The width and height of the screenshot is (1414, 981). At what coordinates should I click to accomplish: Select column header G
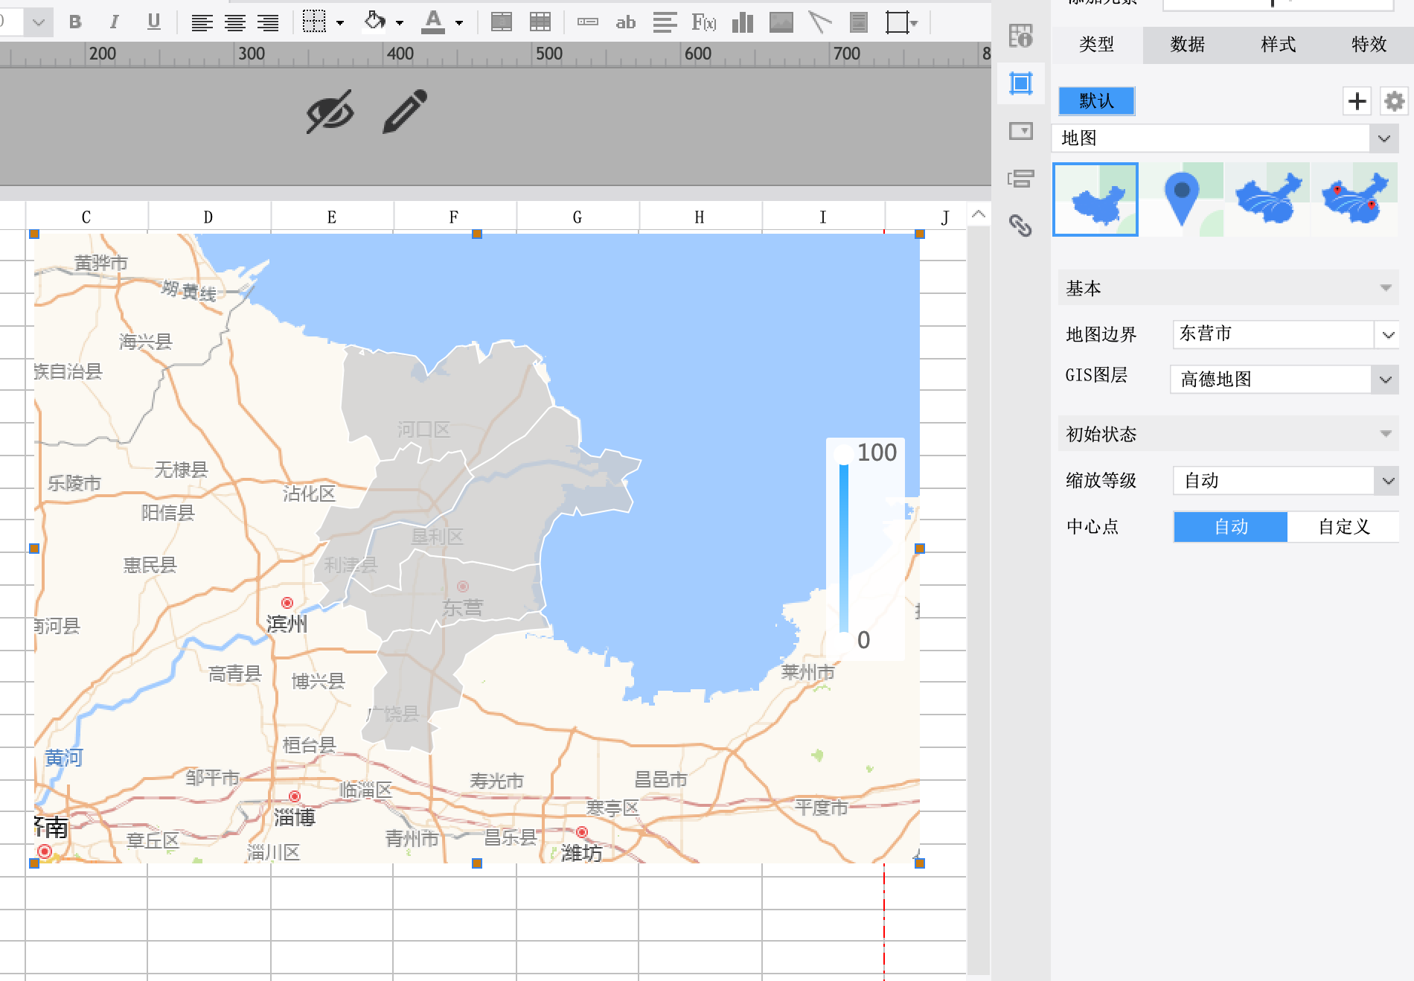(x=578, y=217)
